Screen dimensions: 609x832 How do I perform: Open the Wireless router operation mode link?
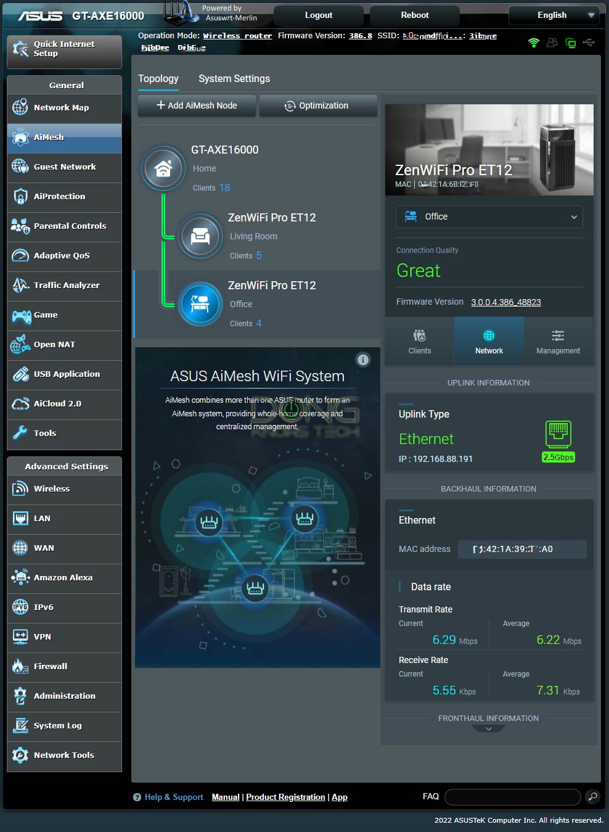[x=237, y=36]
